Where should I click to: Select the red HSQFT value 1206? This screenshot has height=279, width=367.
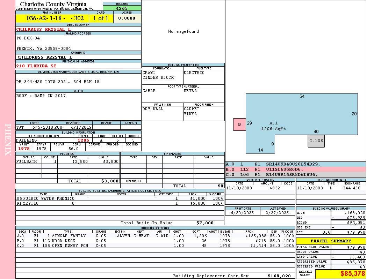(x=83, y=140)
